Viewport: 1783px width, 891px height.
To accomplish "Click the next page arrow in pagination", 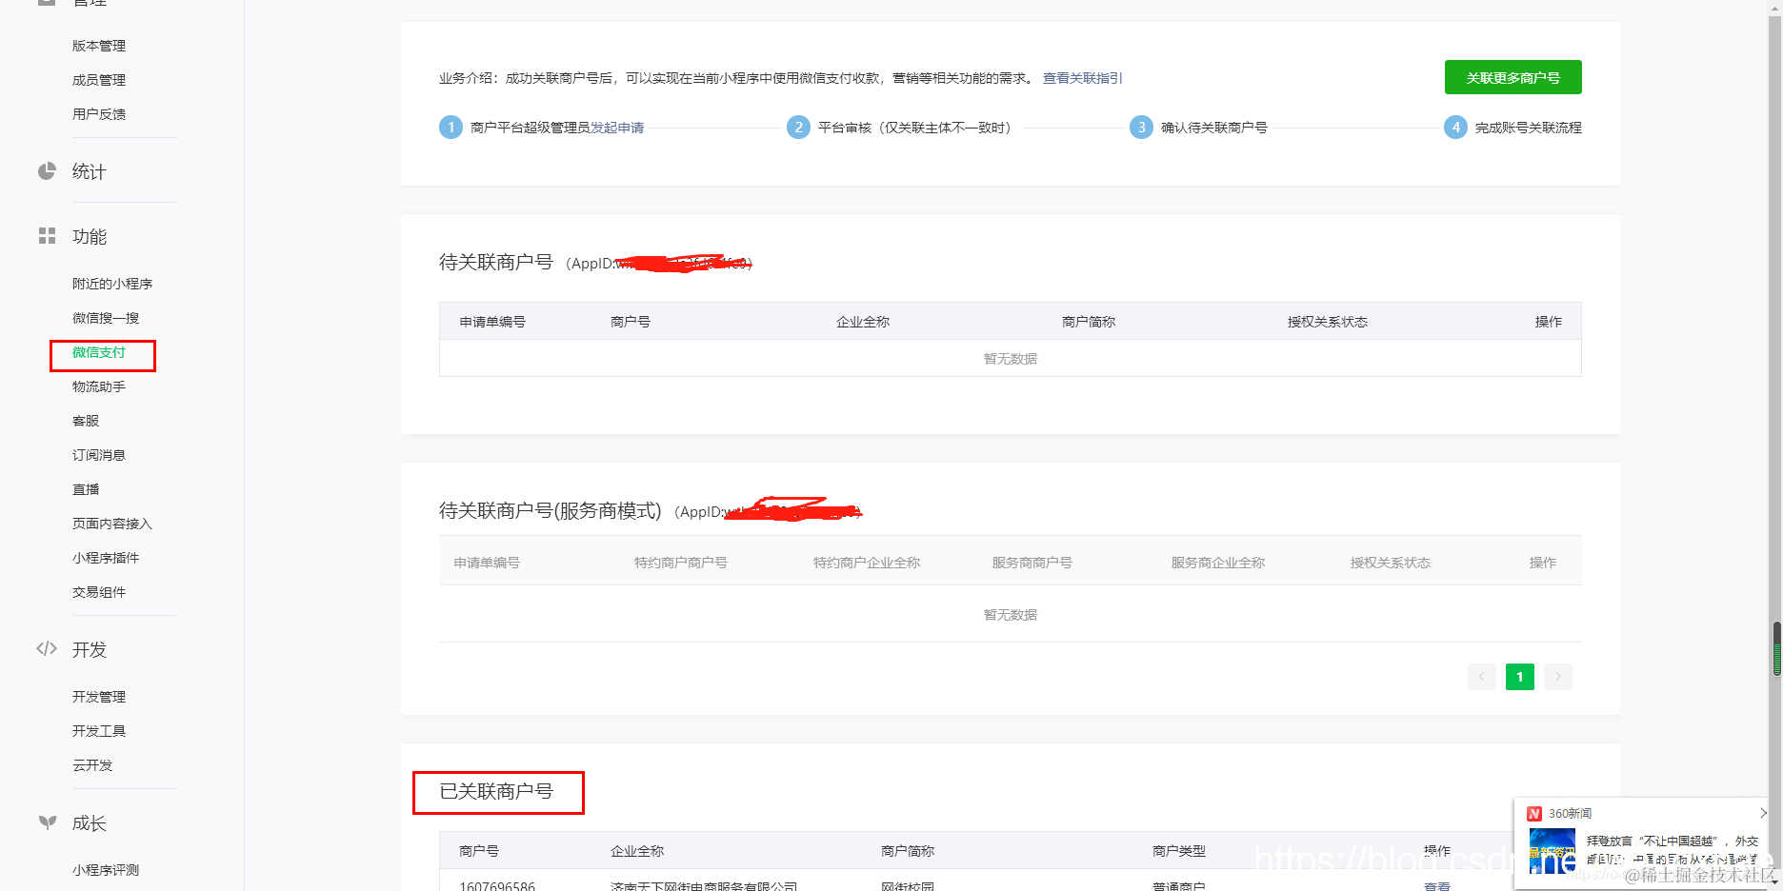I will [1557, 676].
